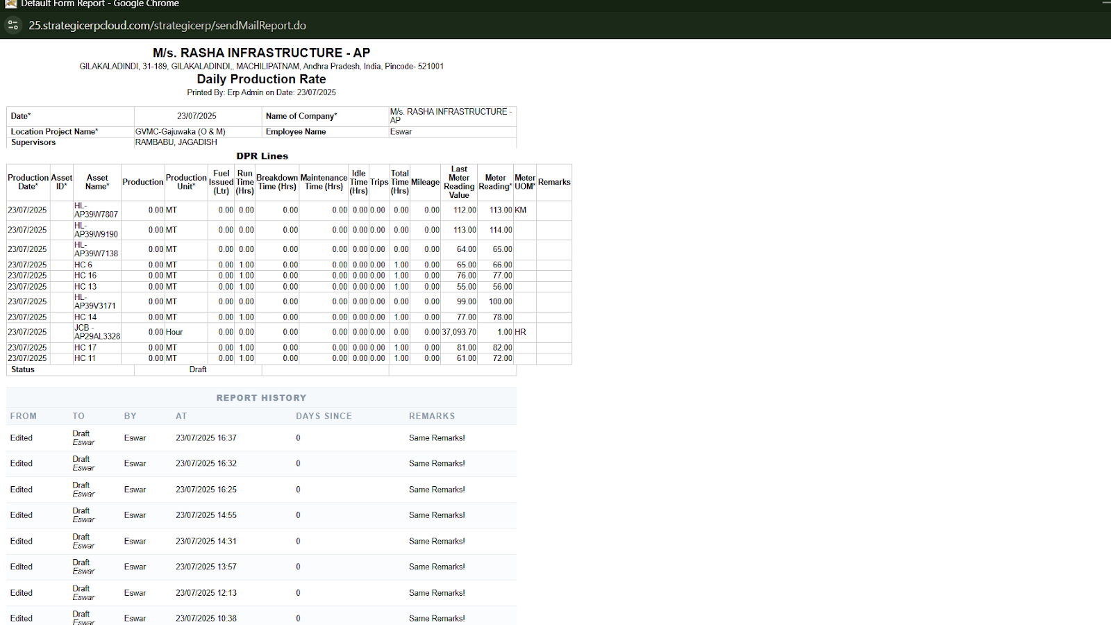Click asset name HL-AP39W7138
Viewport: 1111px width, 625px height.
click(x=96, y=249)
